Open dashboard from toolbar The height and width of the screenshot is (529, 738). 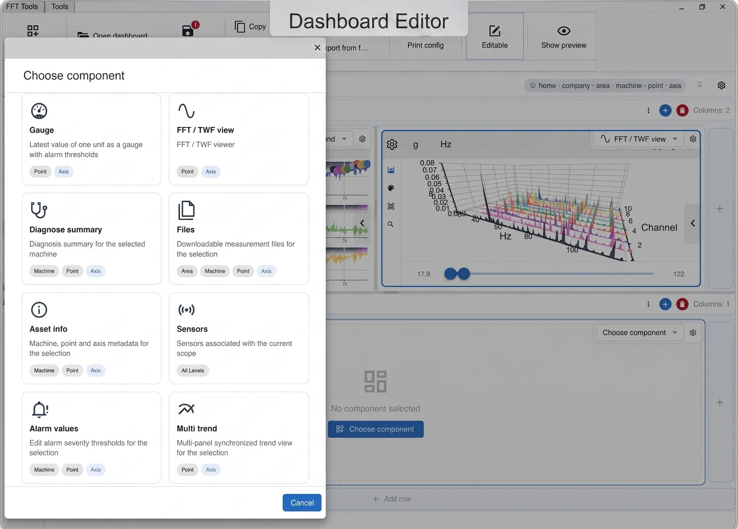[113, 35]
